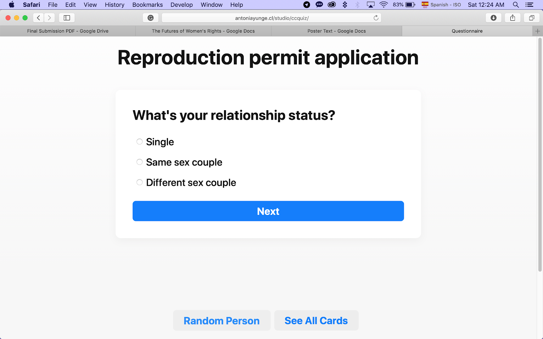Select the Single radio option
This screenshot has height=339, width=543.
point(139,142)
